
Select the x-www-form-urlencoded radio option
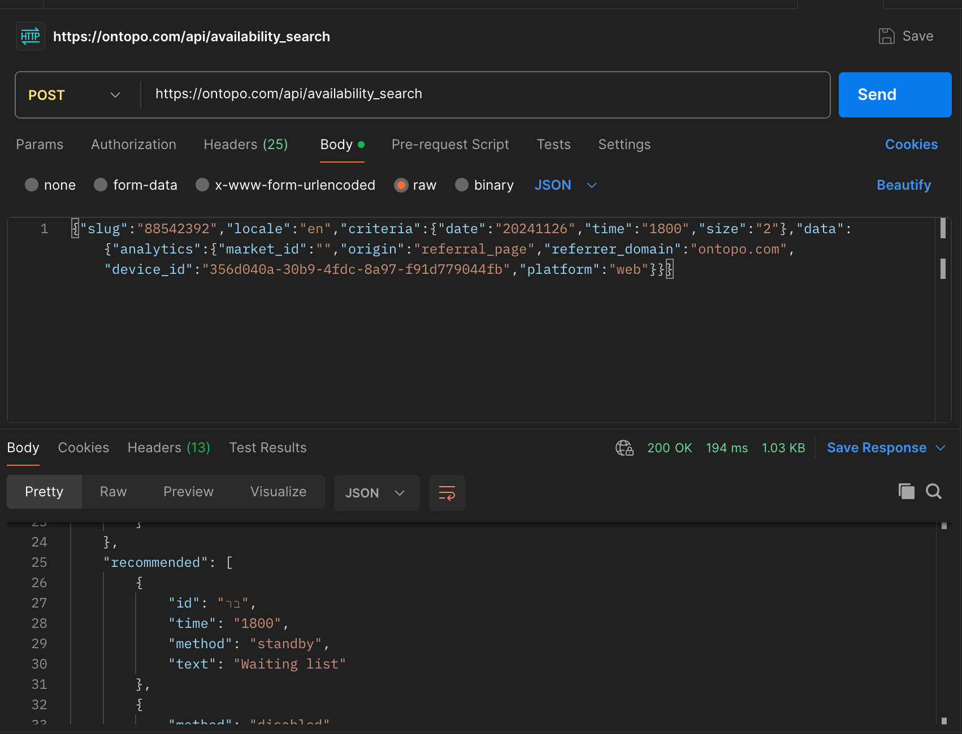click(202, 185)
